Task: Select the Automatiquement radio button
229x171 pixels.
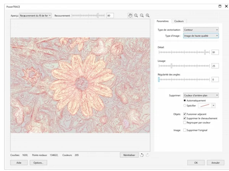Action: pos(185,101)
